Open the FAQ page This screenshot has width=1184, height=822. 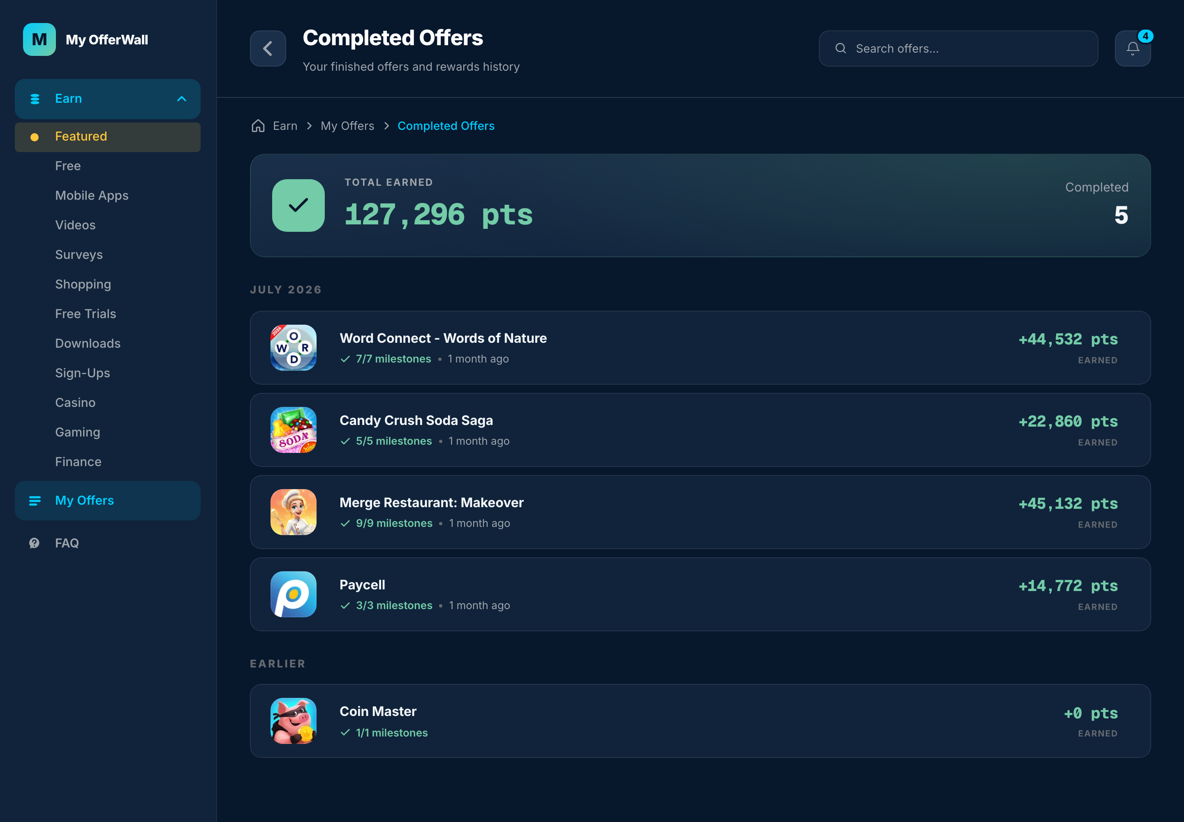tap(67, 543)
